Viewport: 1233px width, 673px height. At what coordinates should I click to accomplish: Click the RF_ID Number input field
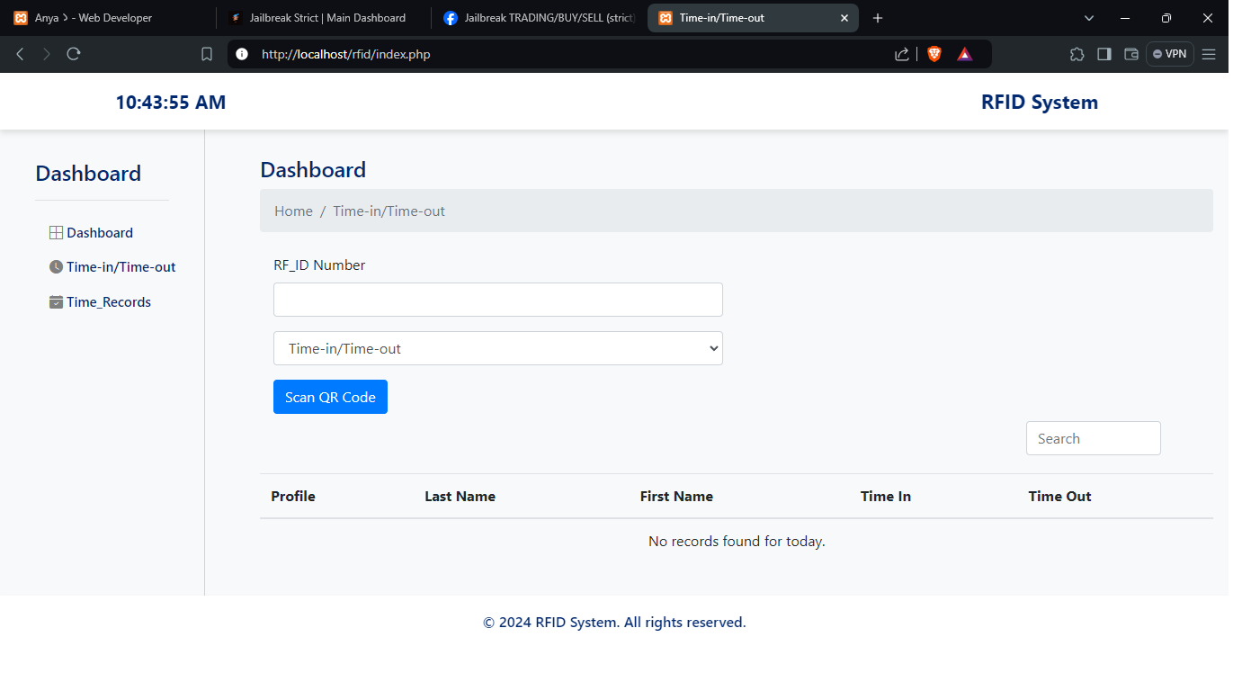[497, 300]
